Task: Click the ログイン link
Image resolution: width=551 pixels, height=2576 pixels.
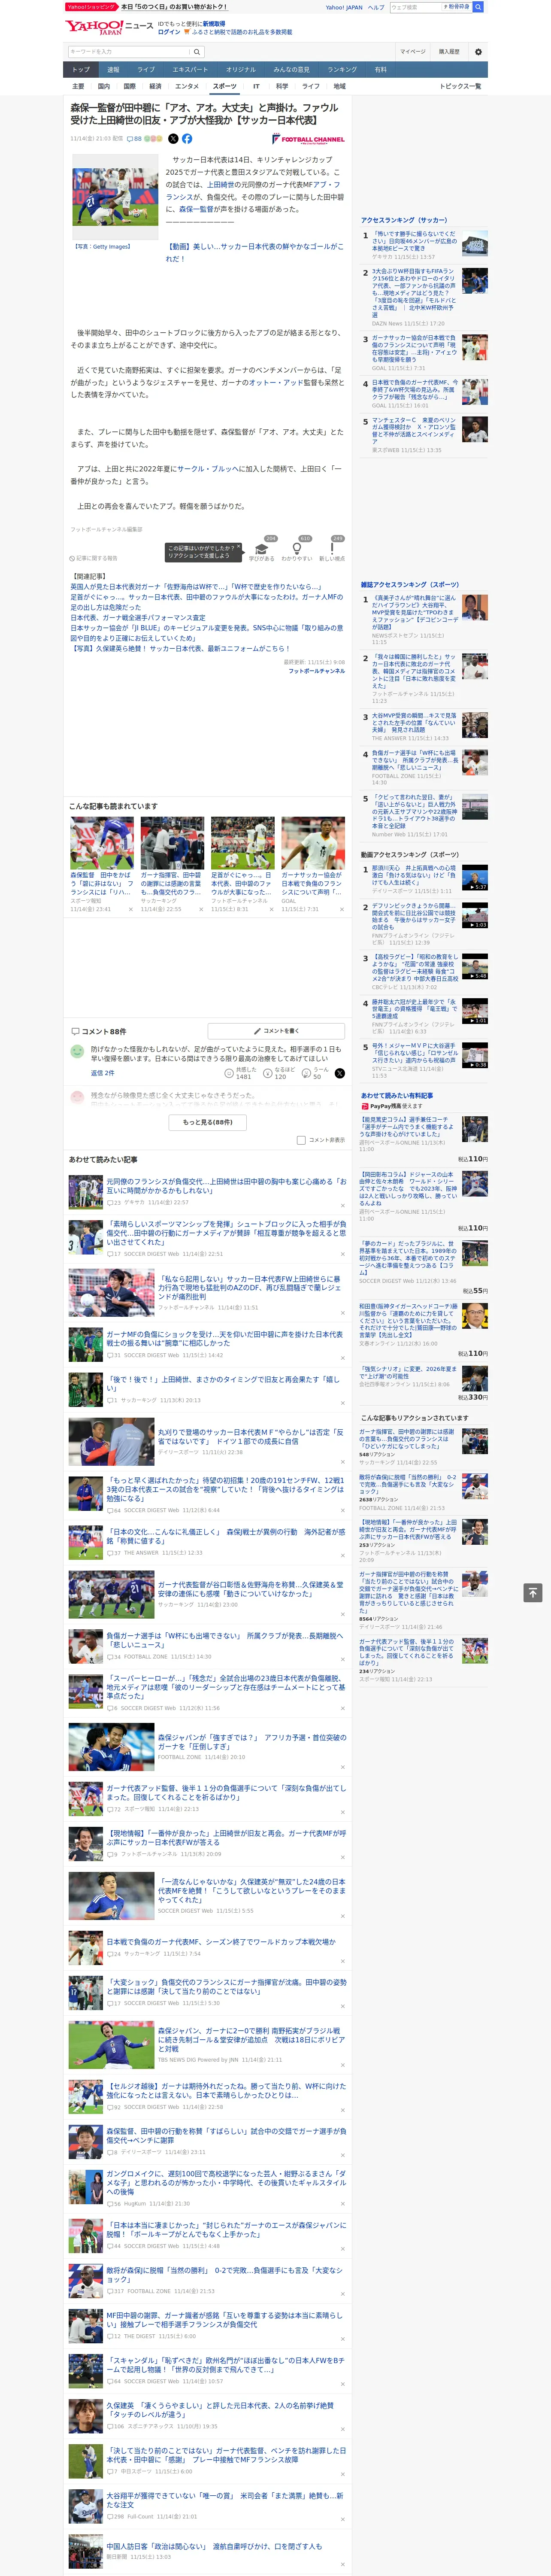Action: click(169, 32)
